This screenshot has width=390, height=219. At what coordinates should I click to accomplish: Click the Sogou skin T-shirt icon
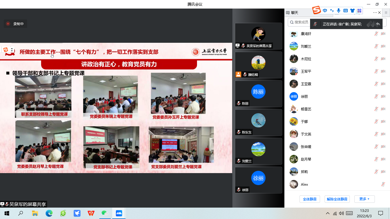352,11
